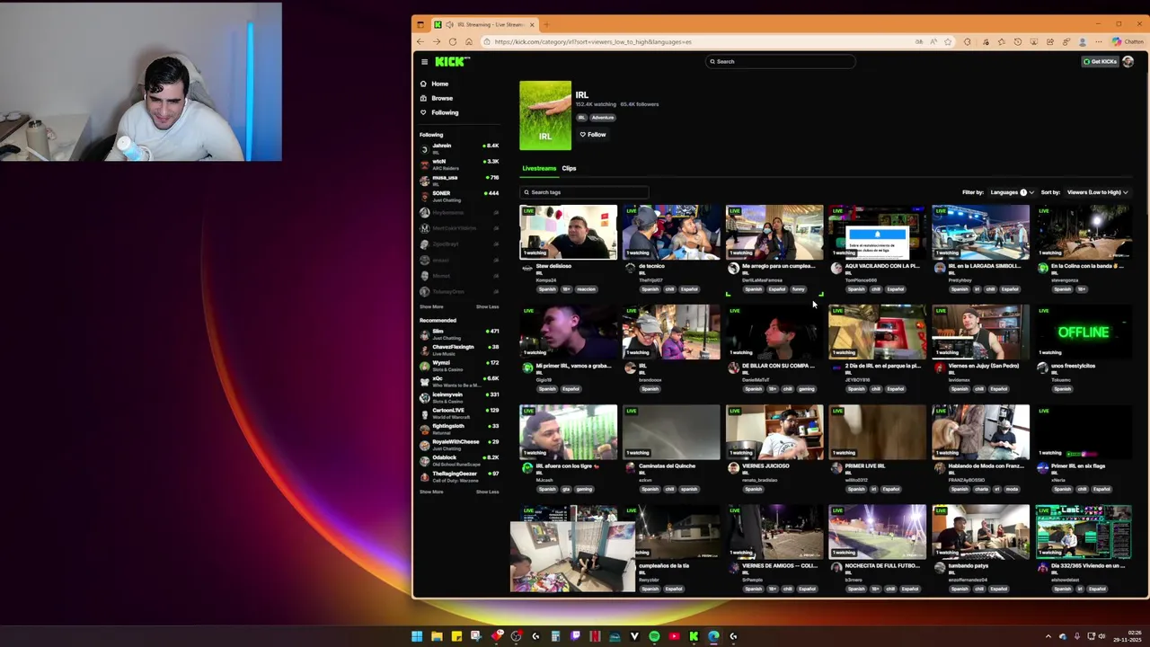Open 'VIERNES JUICIOSO' stream thumbnail

[x=774, y=431]
